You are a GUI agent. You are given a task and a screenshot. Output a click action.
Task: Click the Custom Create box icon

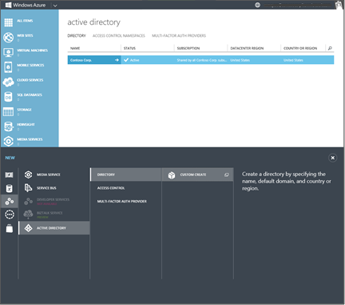pos(172,175)
